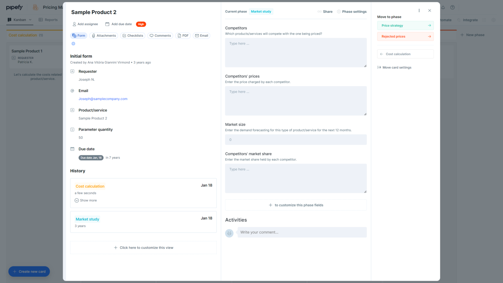Open the help question mark icon
The height and width of the screenshot is (283, 503).
pos(453,7)
